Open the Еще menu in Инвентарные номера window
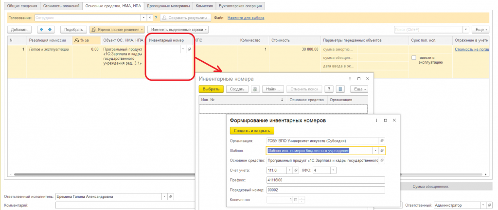Image resolution: width=498 pixels, height=210 pixels. point(359,89)
